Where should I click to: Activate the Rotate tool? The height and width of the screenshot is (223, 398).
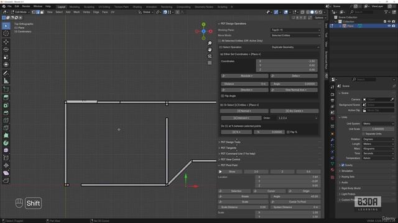pos(6,50)
